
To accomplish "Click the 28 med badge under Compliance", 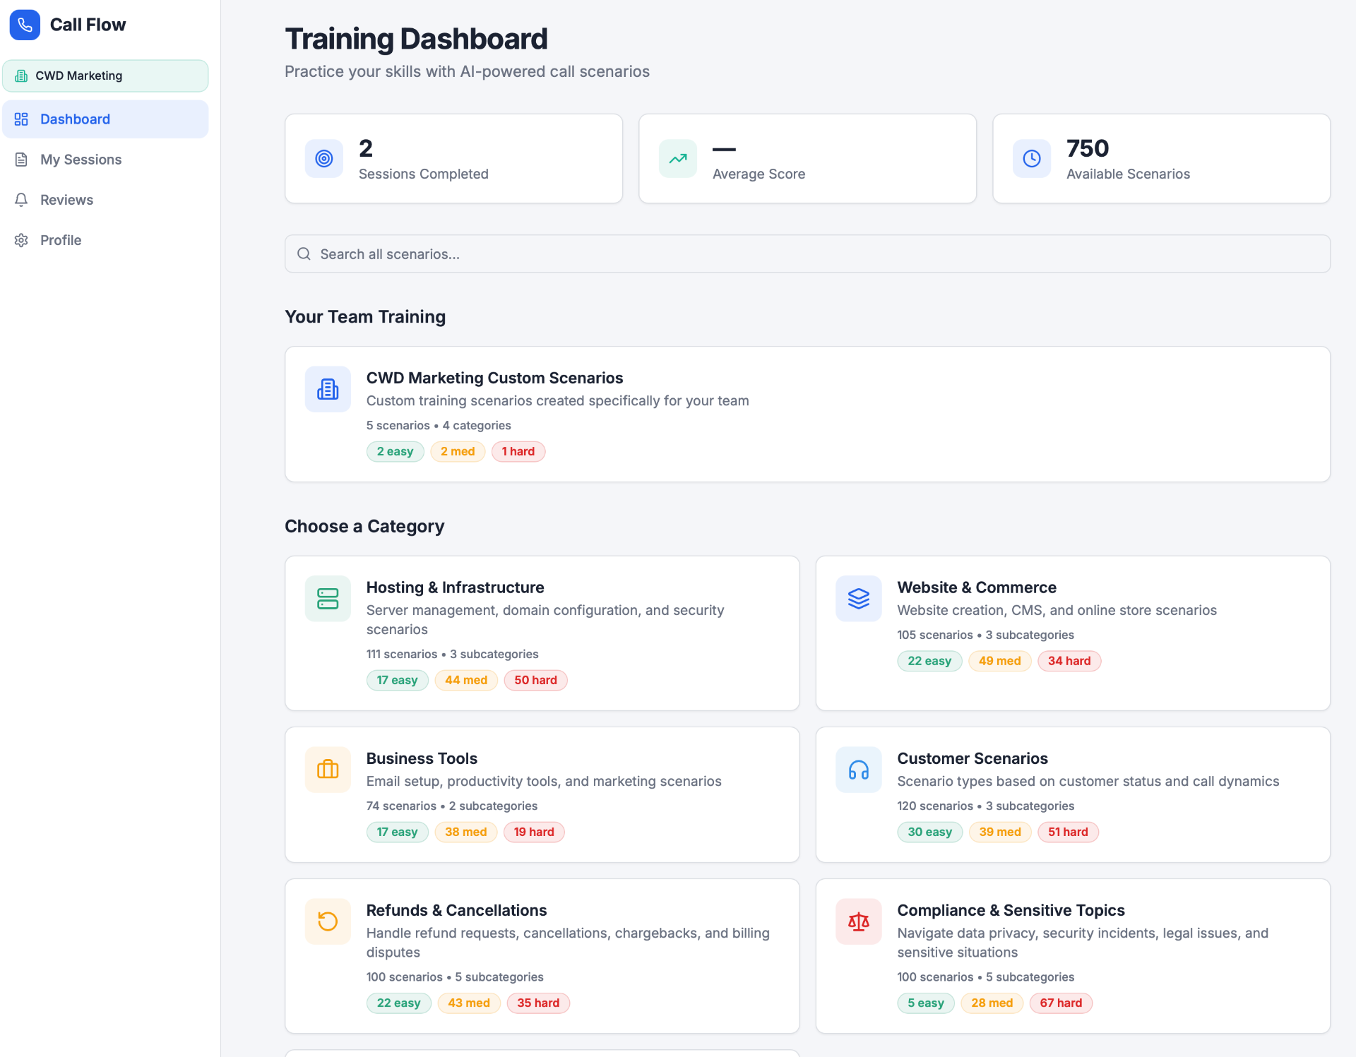I will point(992,1003).
